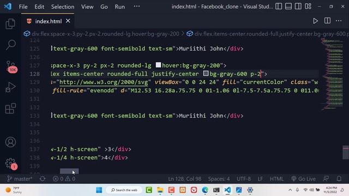
Task: Open the Run menu
Action: 119,7
